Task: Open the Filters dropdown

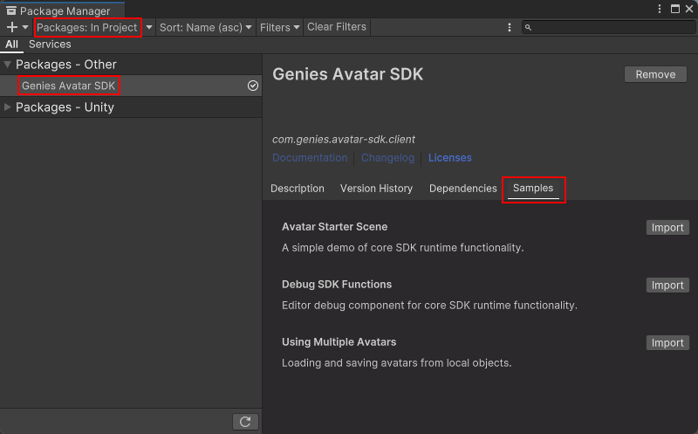Action: [279, 27]
